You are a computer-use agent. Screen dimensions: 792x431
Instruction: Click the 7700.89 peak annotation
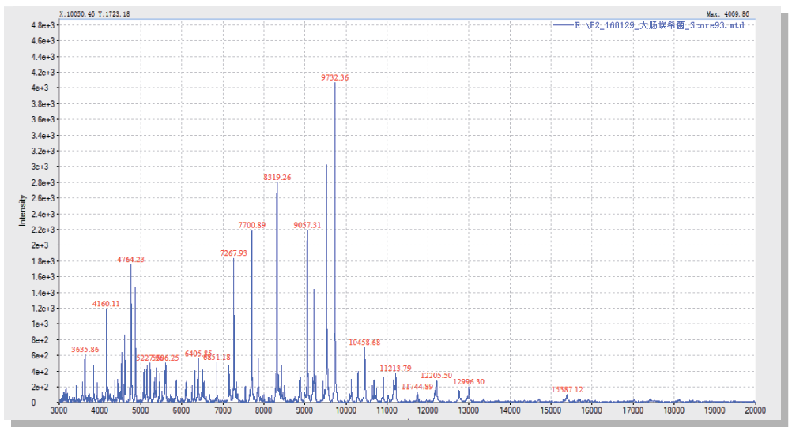click(x=251, y=225)
